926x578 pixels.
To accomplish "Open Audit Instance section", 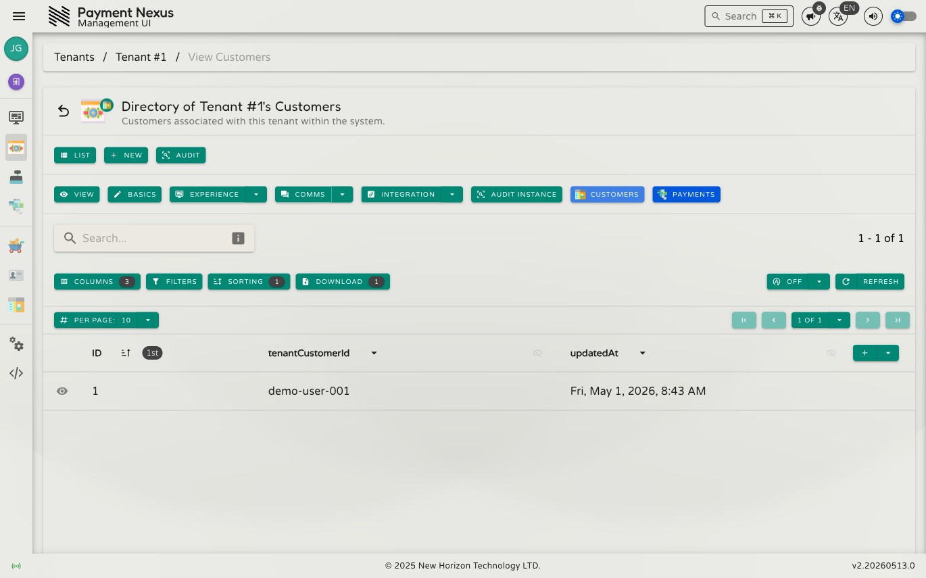I will pyautogui.click(x=516, y=194).
